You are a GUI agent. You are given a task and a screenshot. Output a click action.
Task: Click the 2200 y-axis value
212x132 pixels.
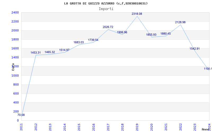pyautogui.click(x=15, y=22)
